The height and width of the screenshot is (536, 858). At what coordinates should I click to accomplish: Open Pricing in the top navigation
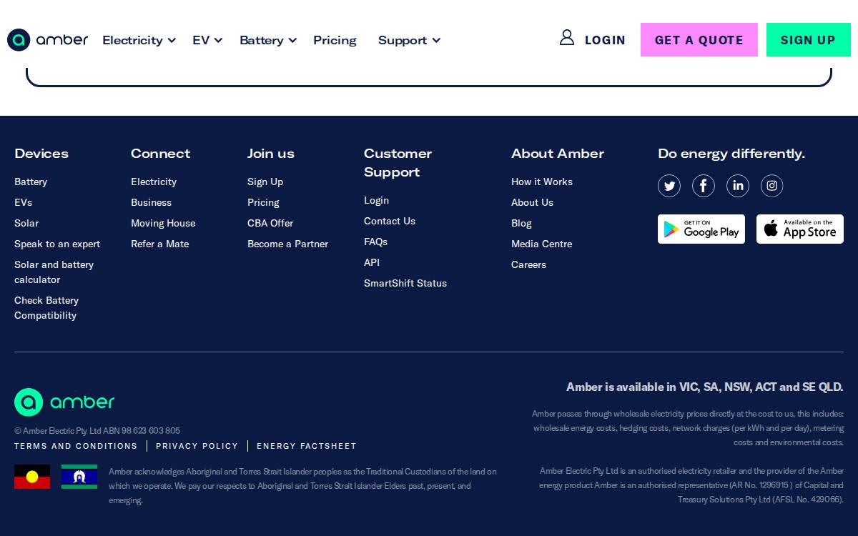[335, 40]
